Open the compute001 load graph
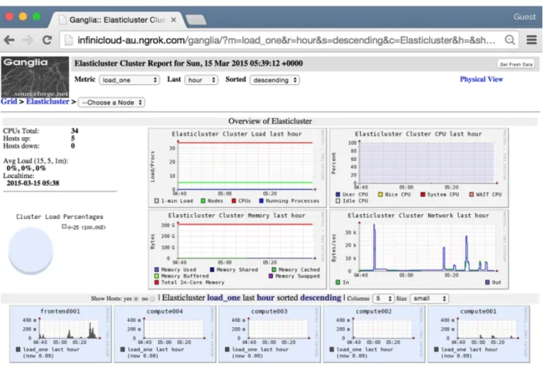 (x=479, y=334)
